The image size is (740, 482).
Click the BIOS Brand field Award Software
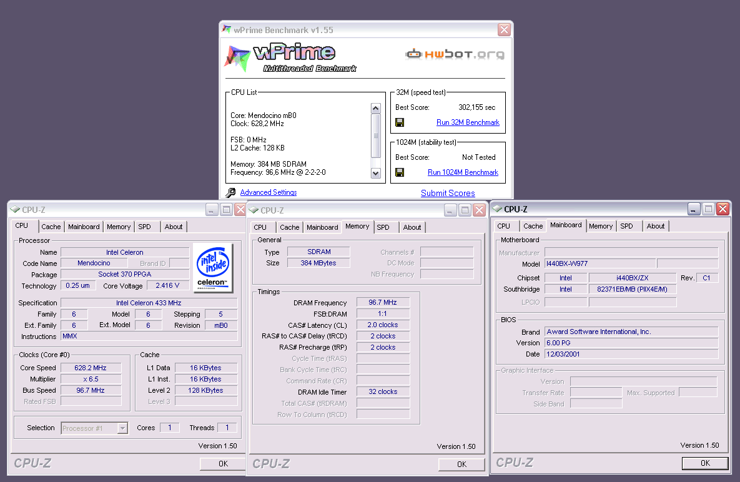(x=631, y=332)
